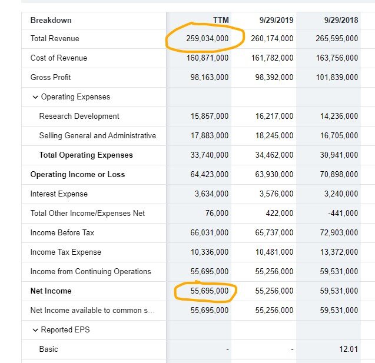This screenshot has width=375, height=363.
Task: Select the TTM column header
Action: click(221, 21)
